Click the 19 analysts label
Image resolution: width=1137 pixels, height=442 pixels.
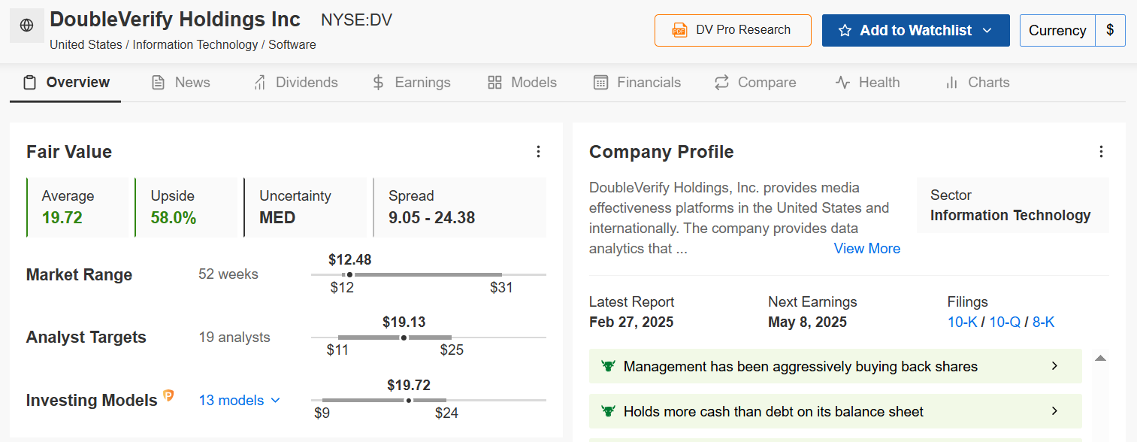click(x=234, y=338)
